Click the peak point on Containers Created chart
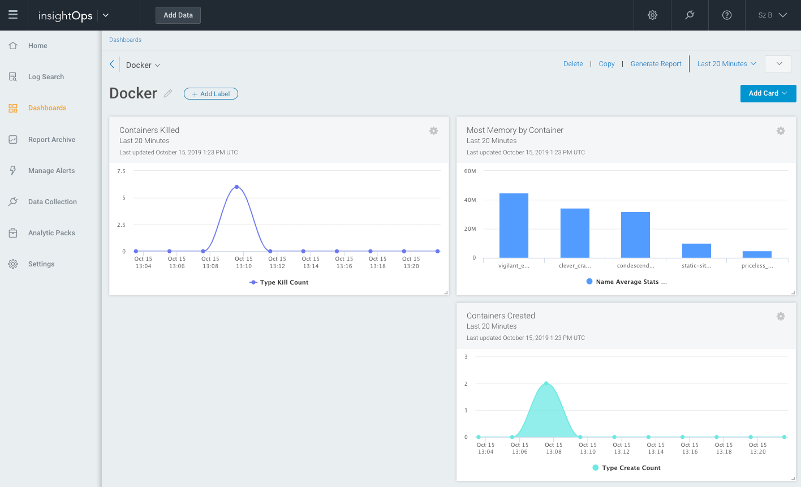 [x=546, y=383]
